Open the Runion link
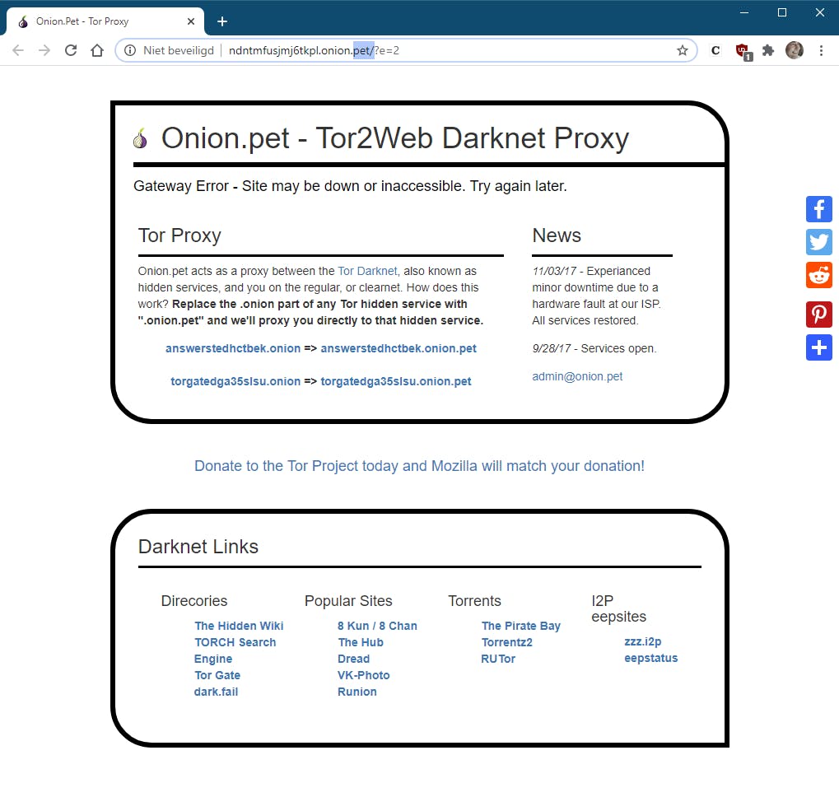 357,692
